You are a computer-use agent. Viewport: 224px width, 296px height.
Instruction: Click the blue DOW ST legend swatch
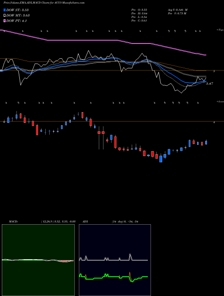(5, 10)
